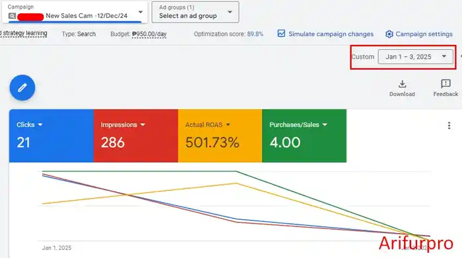Click the search campaign type icon
This screenshot has width=462, height=258.
[x=12, y=16]
